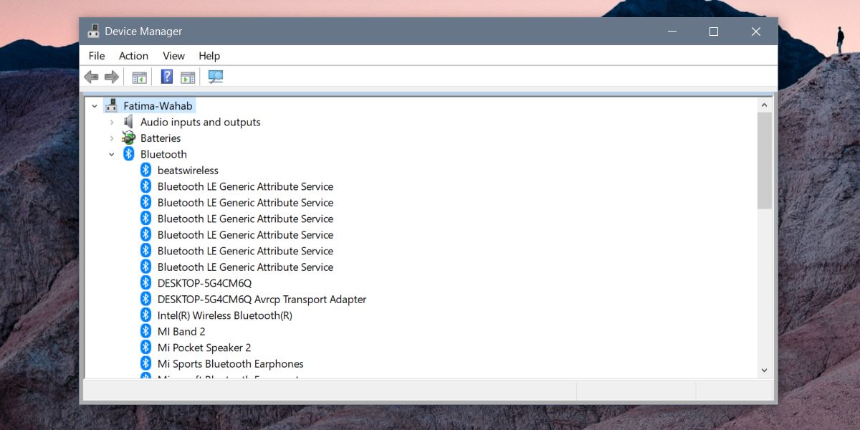The height and width of the screenshot is (430, 860).
Task: Click the Back arrow toolbar icon
Action: coord(91,77)
